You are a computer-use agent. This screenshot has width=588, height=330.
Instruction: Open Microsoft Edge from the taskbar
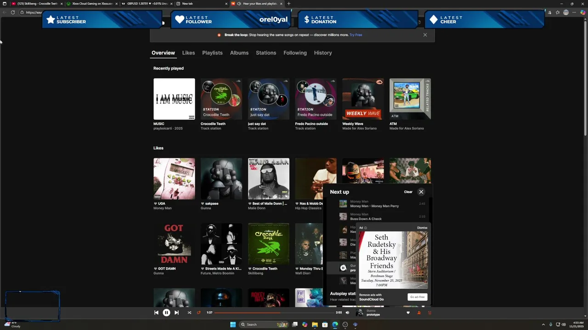pos(335,324)
